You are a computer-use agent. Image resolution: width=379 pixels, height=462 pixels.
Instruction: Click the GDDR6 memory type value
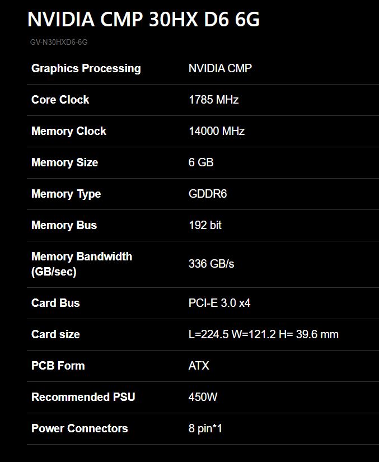(207, 194)
